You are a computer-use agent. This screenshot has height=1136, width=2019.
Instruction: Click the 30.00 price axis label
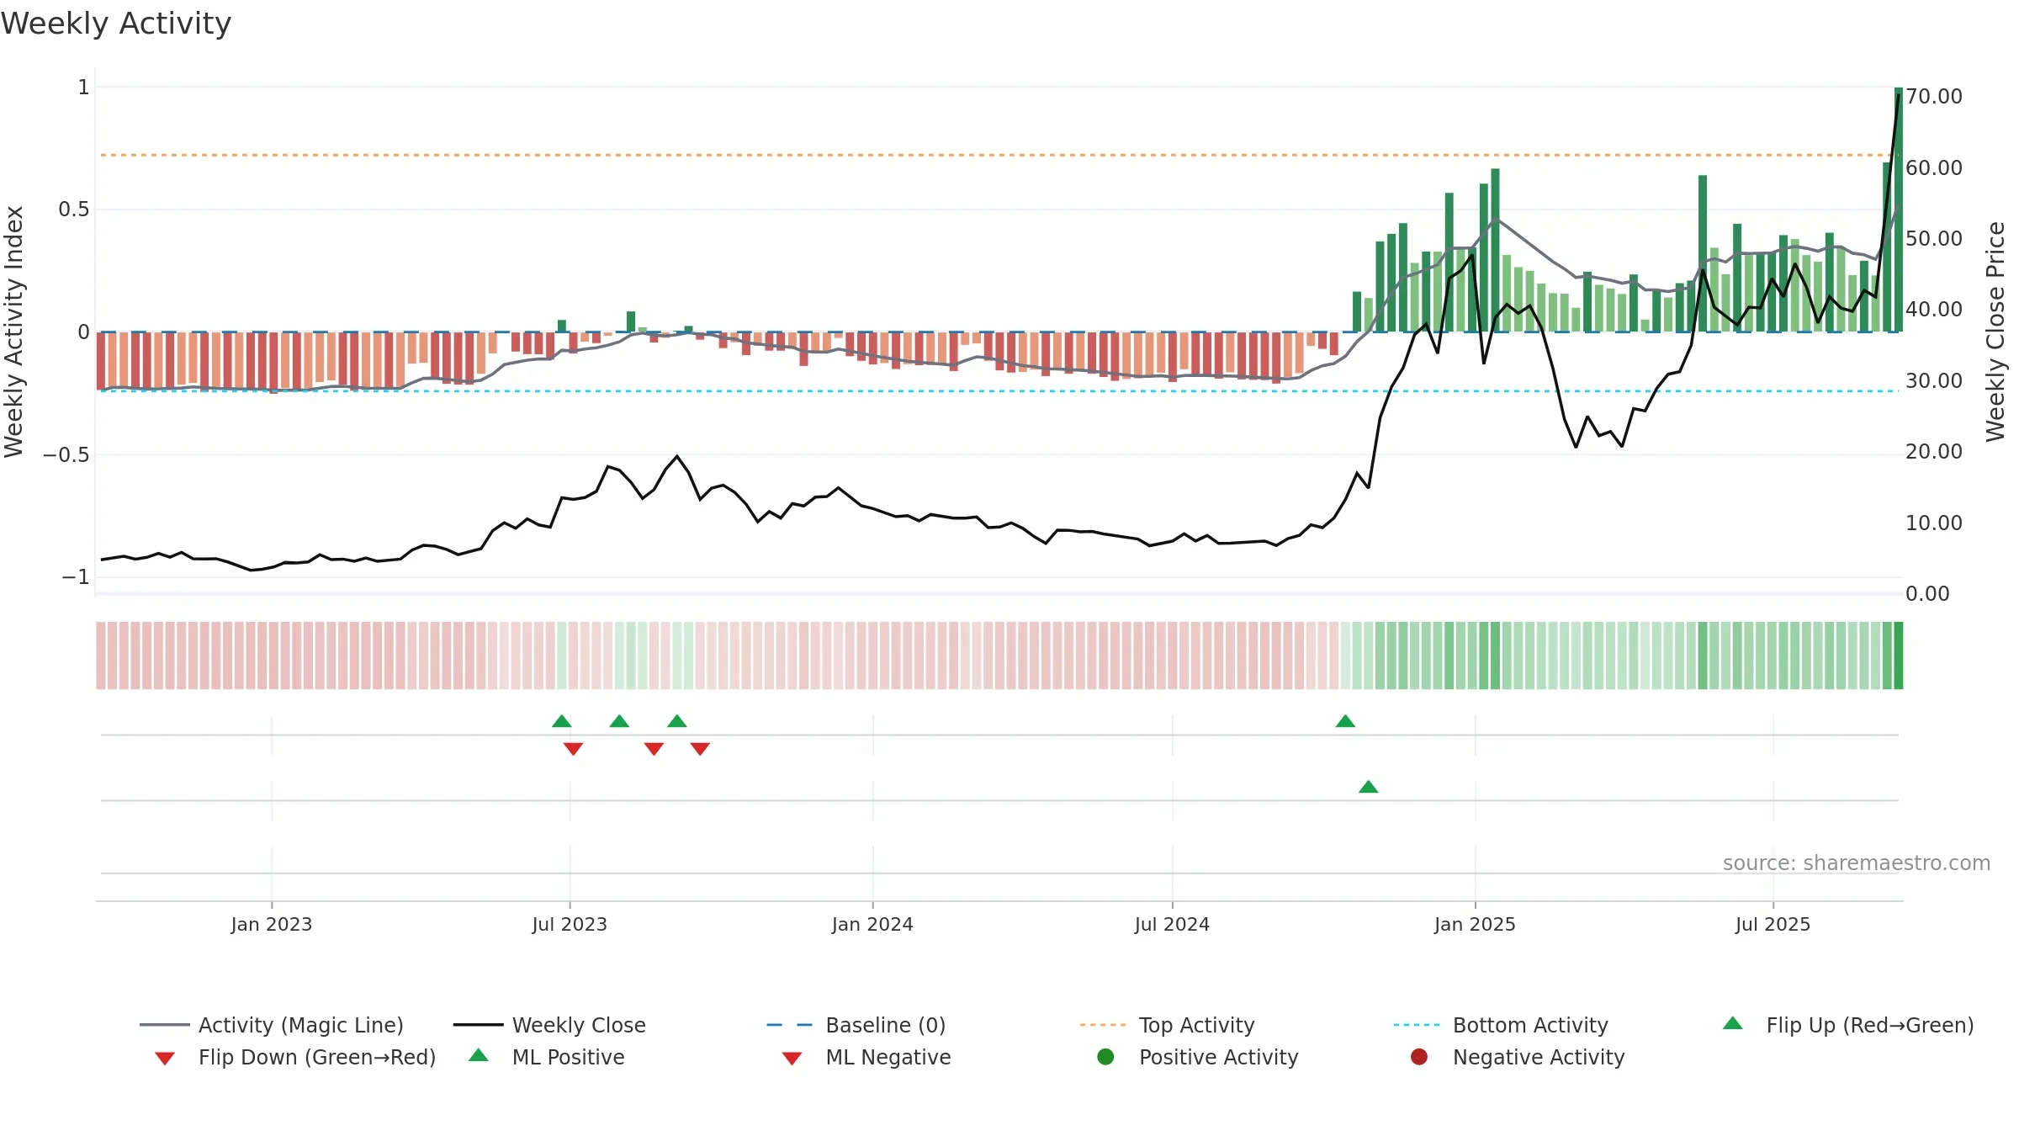point(1934,380)
